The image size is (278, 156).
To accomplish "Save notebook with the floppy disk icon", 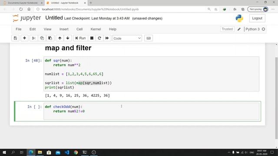I will [x=15, y=38].
